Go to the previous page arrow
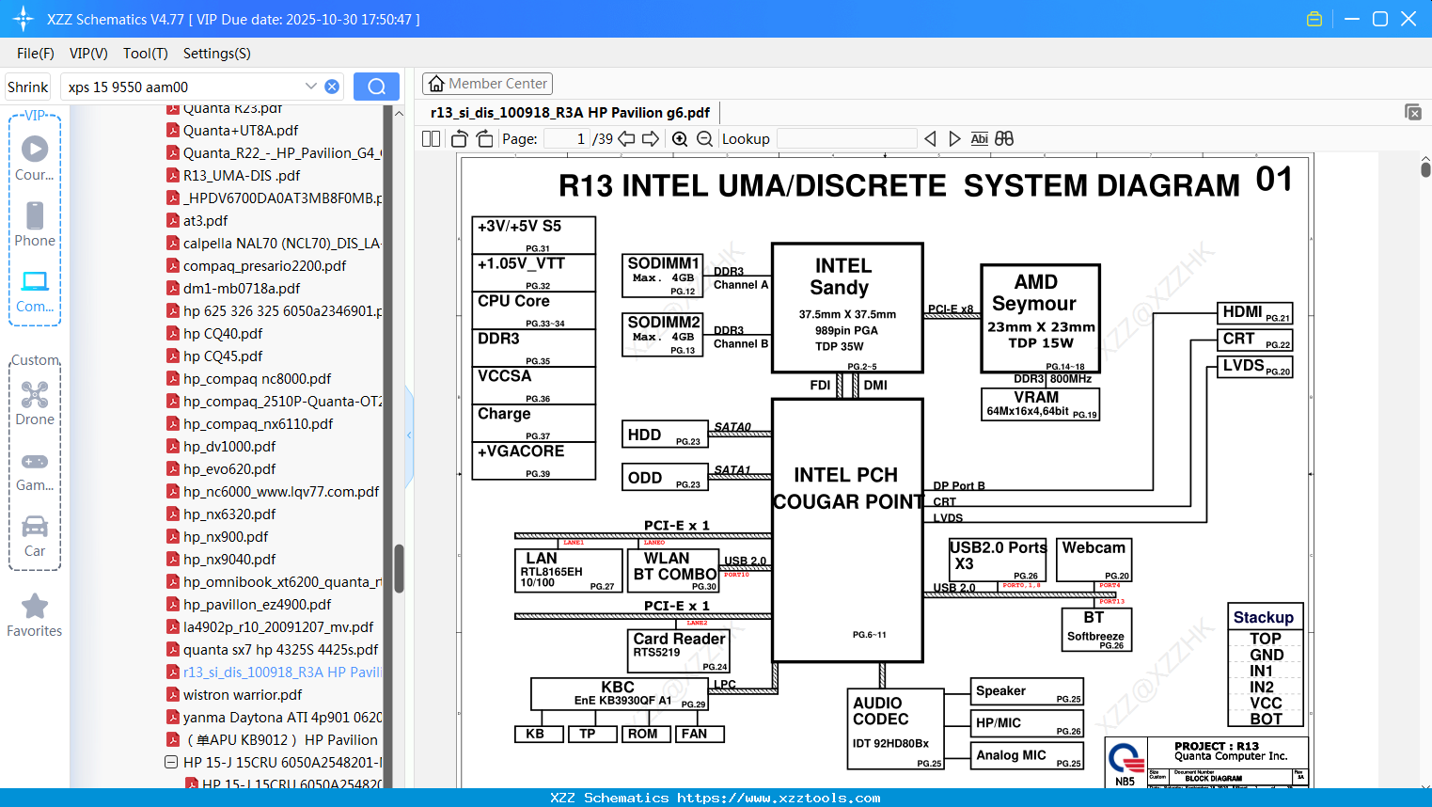This screenshot has width=1432, height=807. tap(627, 138)
